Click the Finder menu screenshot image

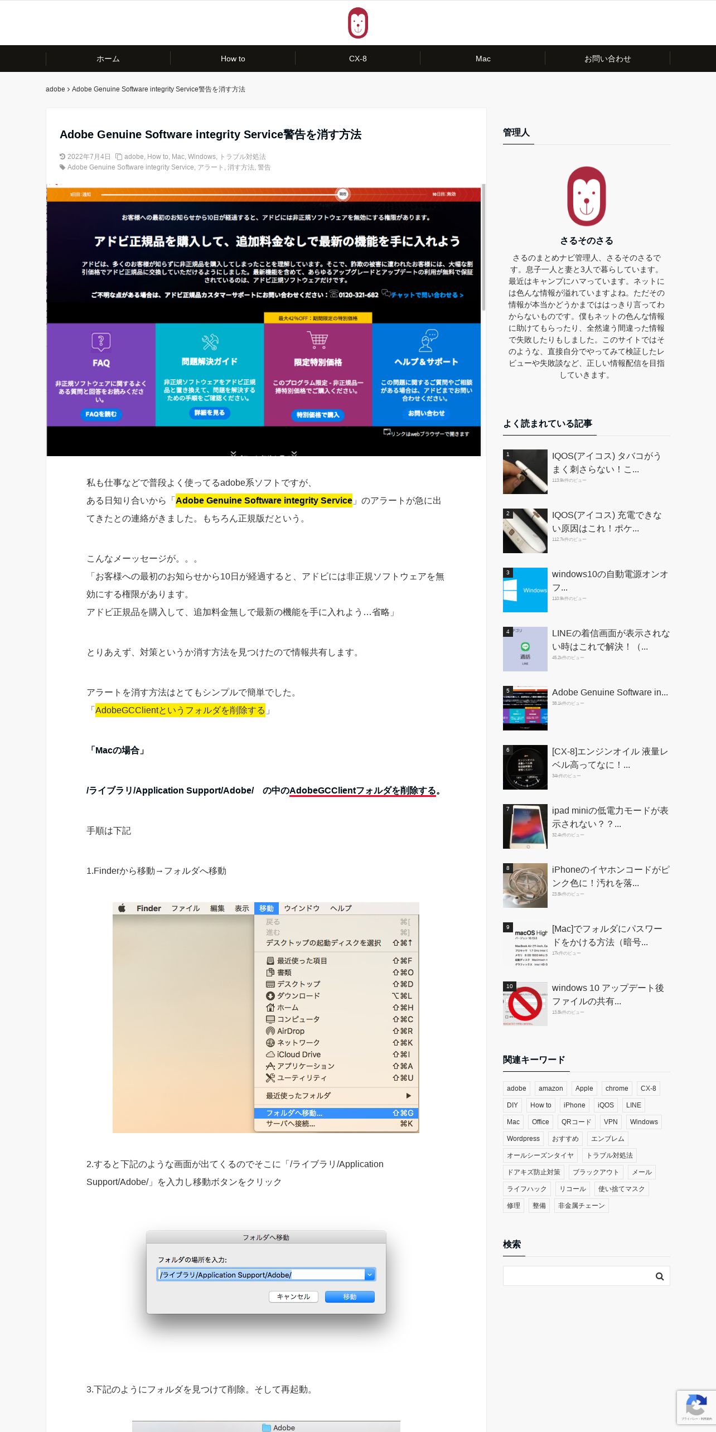266,1017
